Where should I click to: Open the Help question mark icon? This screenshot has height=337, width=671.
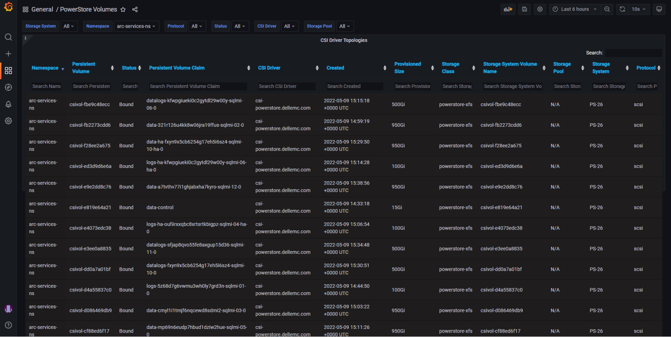(x=8, y=325)
